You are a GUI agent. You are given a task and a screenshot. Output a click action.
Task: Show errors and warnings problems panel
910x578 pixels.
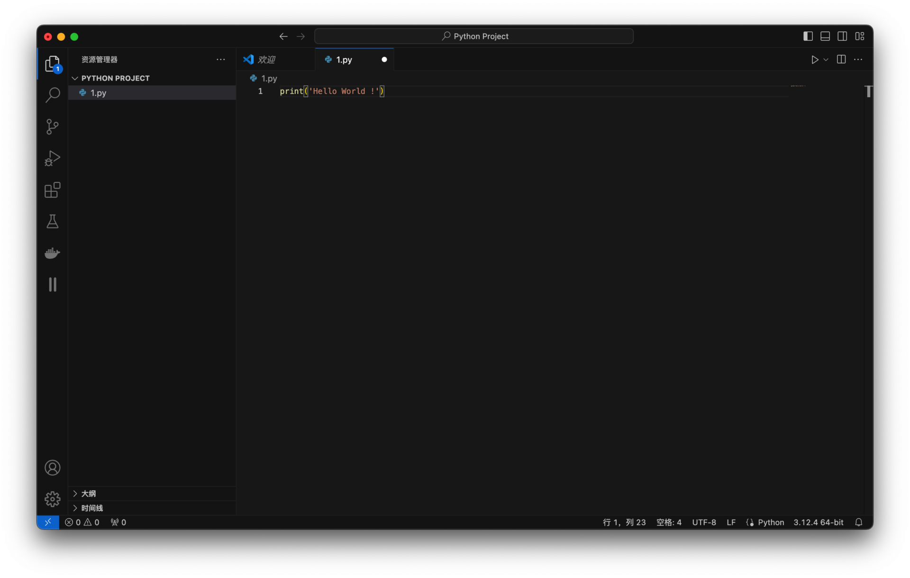point(82,522)
